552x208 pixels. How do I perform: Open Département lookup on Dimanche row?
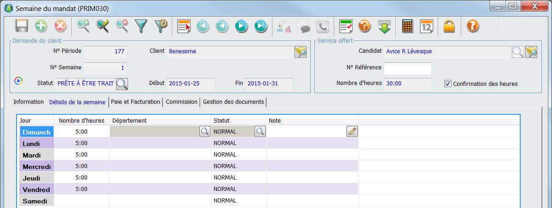204,132
